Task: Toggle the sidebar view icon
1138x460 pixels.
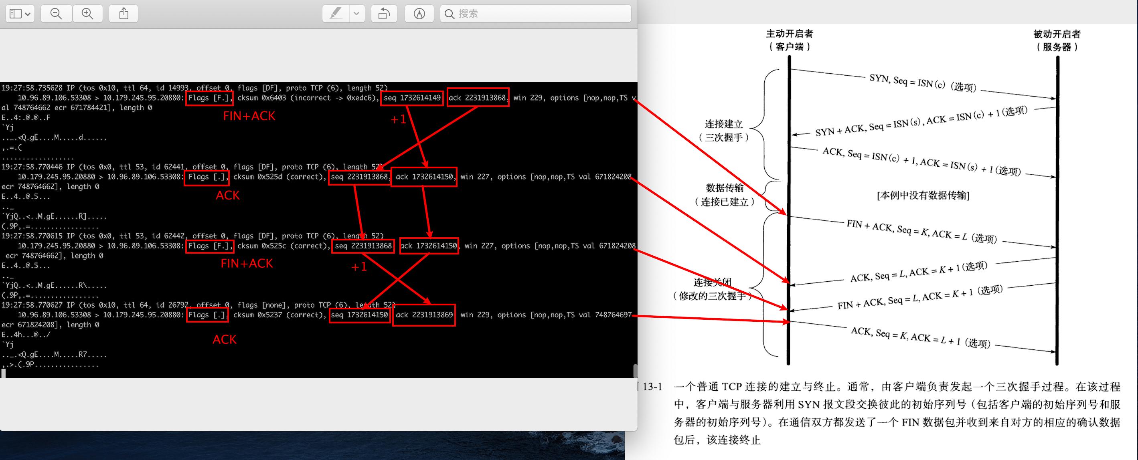Action: [16, 13]
